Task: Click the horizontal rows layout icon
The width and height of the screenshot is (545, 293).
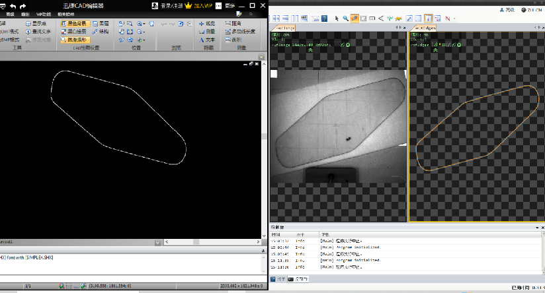Action: tap(286, 18)
